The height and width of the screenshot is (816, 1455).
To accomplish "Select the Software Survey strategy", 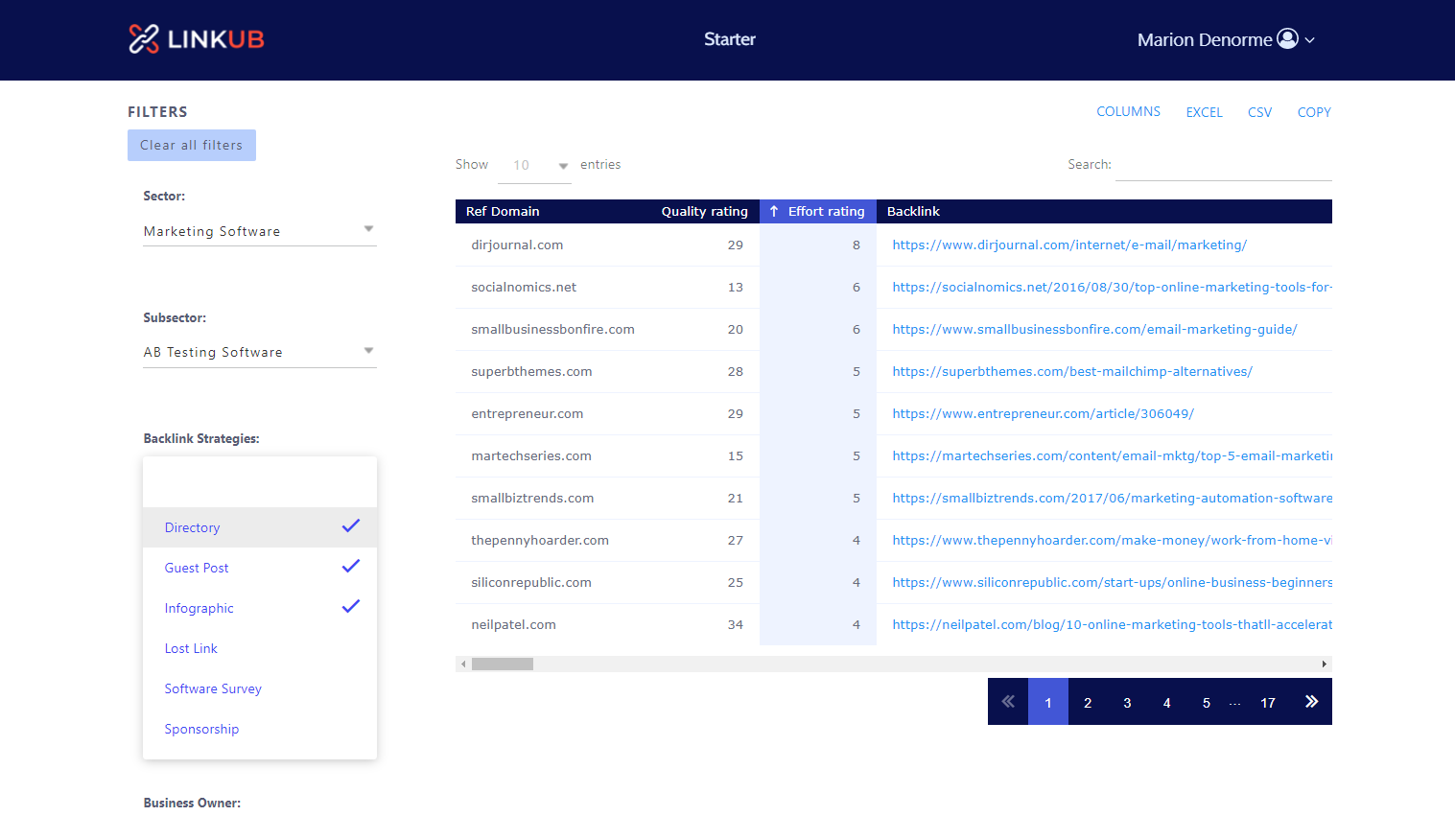I will [260, 688].
